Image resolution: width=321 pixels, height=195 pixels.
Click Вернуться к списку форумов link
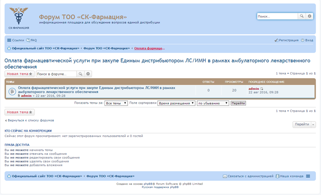[x=29, y=121]
